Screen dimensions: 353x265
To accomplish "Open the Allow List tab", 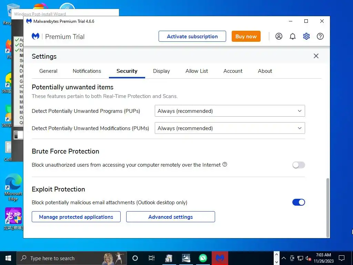I will tap(196, 71).
